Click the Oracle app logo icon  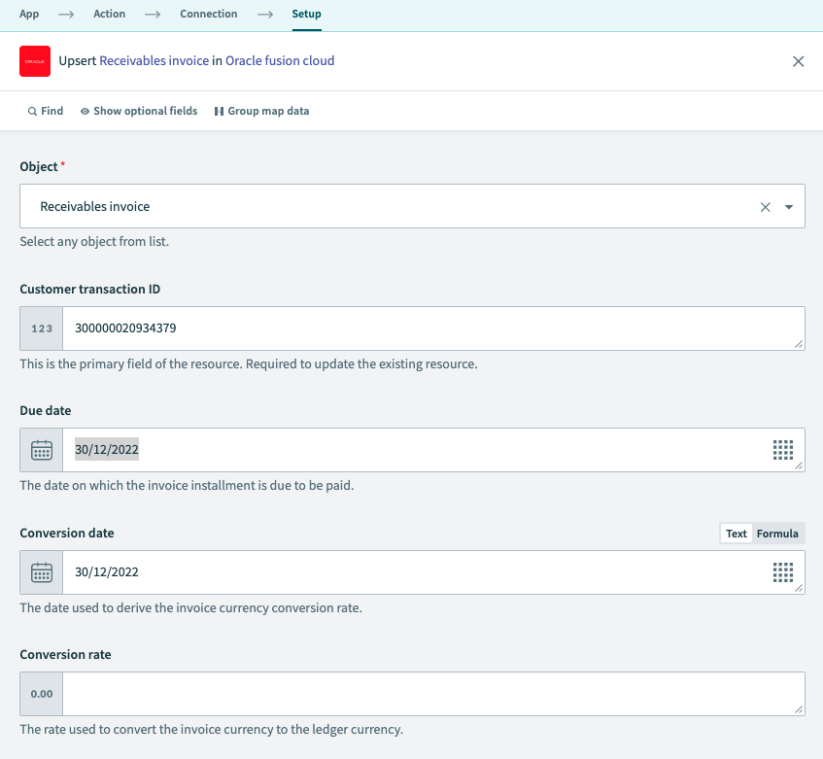pos(35,61)
